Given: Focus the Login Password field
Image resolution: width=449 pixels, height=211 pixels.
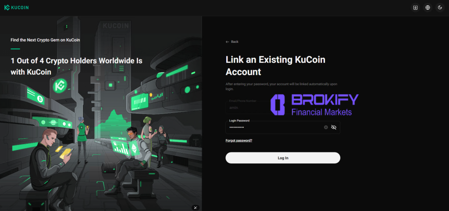Looking at the screenshot, I should (x=283, y=127).
